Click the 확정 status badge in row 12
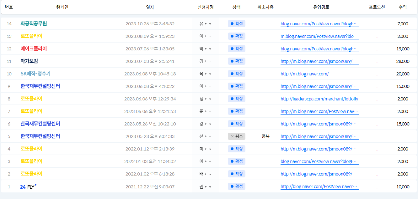Viewport: 418px width, 199px height. (x=237, y=48)
